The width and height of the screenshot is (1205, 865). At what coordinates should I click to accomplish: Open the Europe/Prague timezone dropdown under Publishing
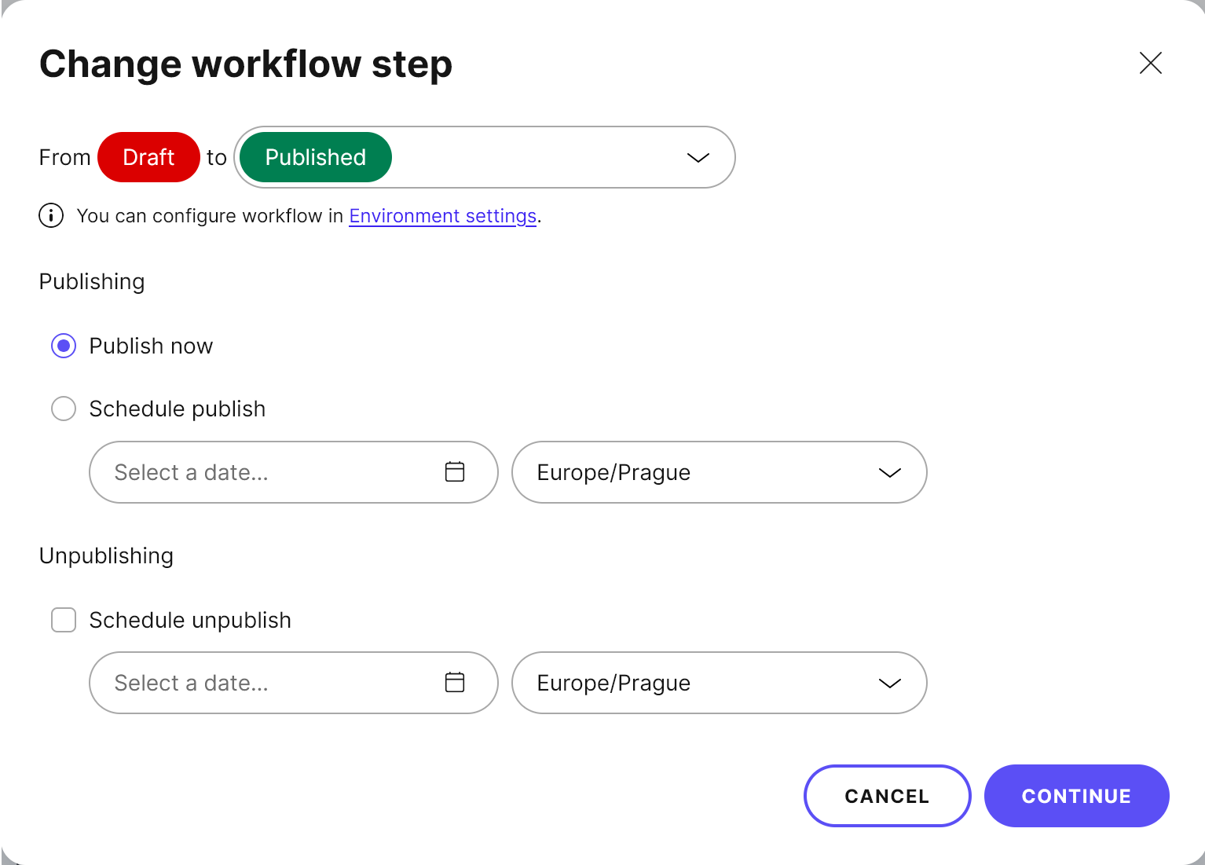[719, 472]
